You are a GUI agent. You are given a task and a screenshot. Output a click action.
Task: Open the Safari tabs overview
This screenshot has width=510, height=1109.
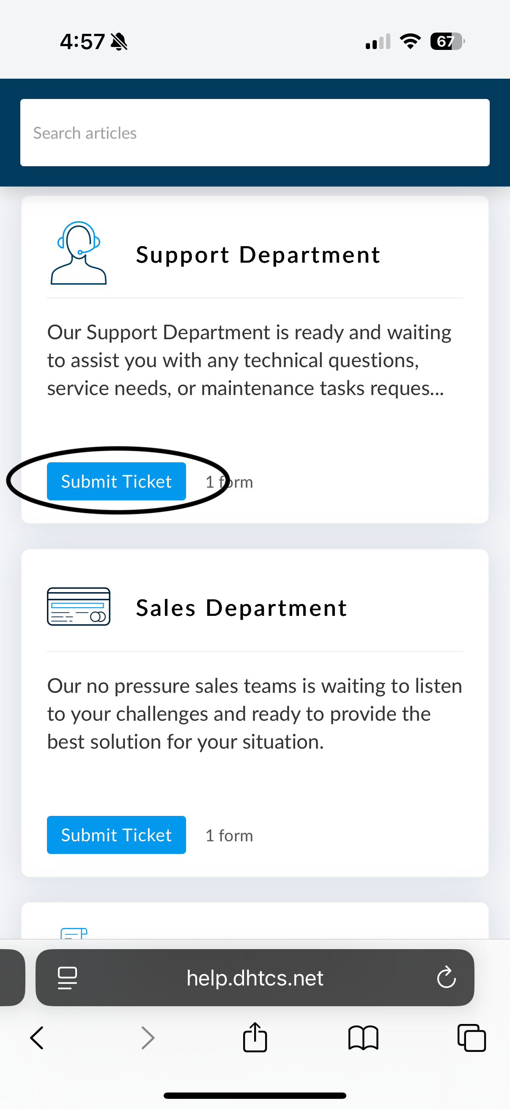[x=471, y=1038]
